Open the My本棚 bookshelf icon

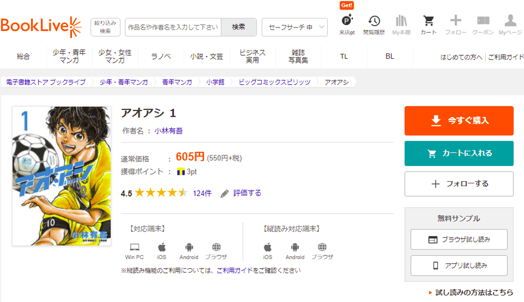401,25
